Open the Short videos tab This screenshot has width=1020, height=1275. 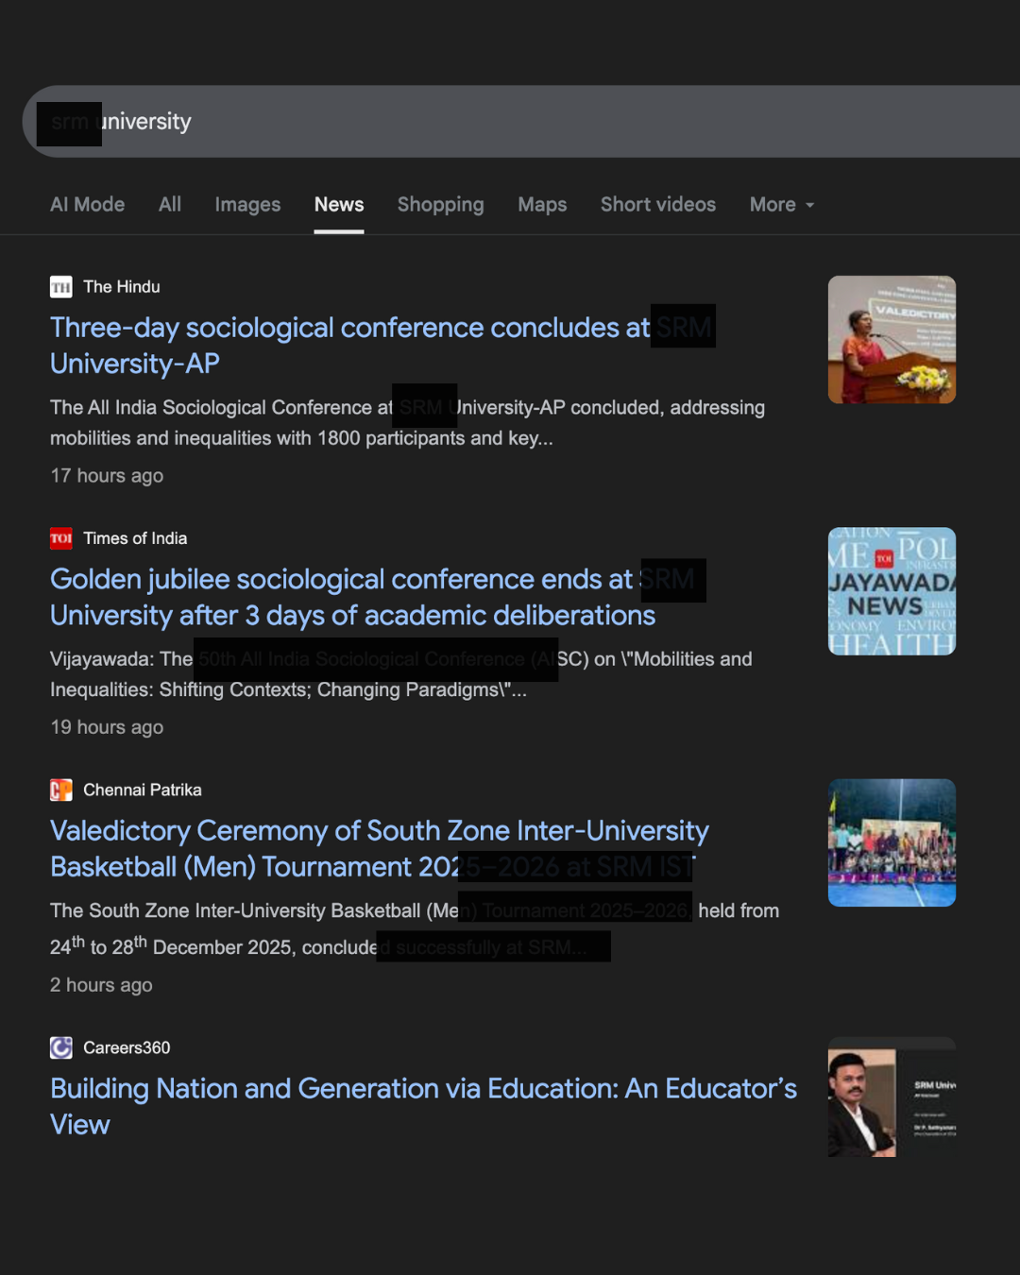tap(658, 205)
